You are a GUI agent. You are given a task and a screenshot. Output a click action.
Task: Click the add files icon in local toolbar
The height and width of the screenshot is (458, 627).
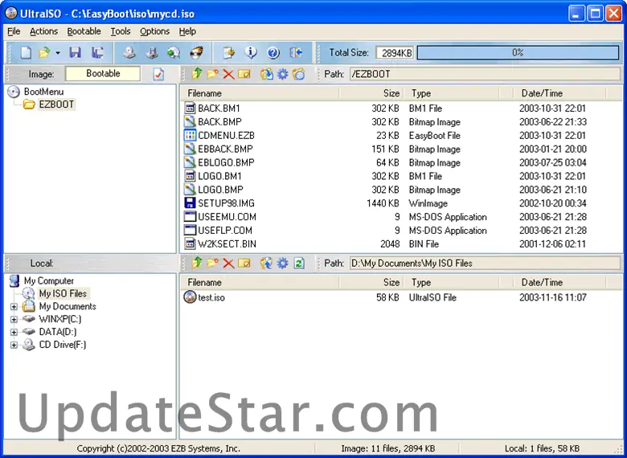267,263
